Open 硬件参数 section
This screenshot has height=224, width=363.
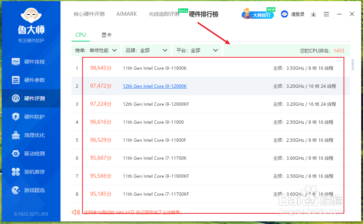(31, 80)
